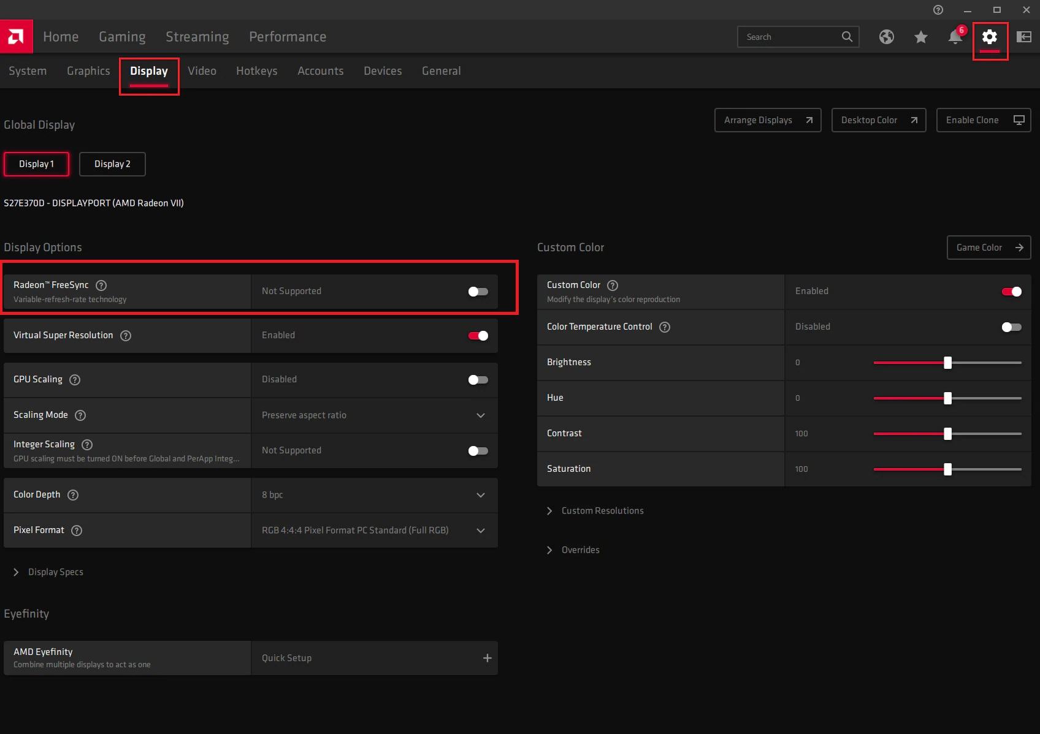Image resolution: width=1040 pixels, height=734 pixels.
Task: Open notifications bell icon
Action: pyautogui.click(x=955, y=37)
